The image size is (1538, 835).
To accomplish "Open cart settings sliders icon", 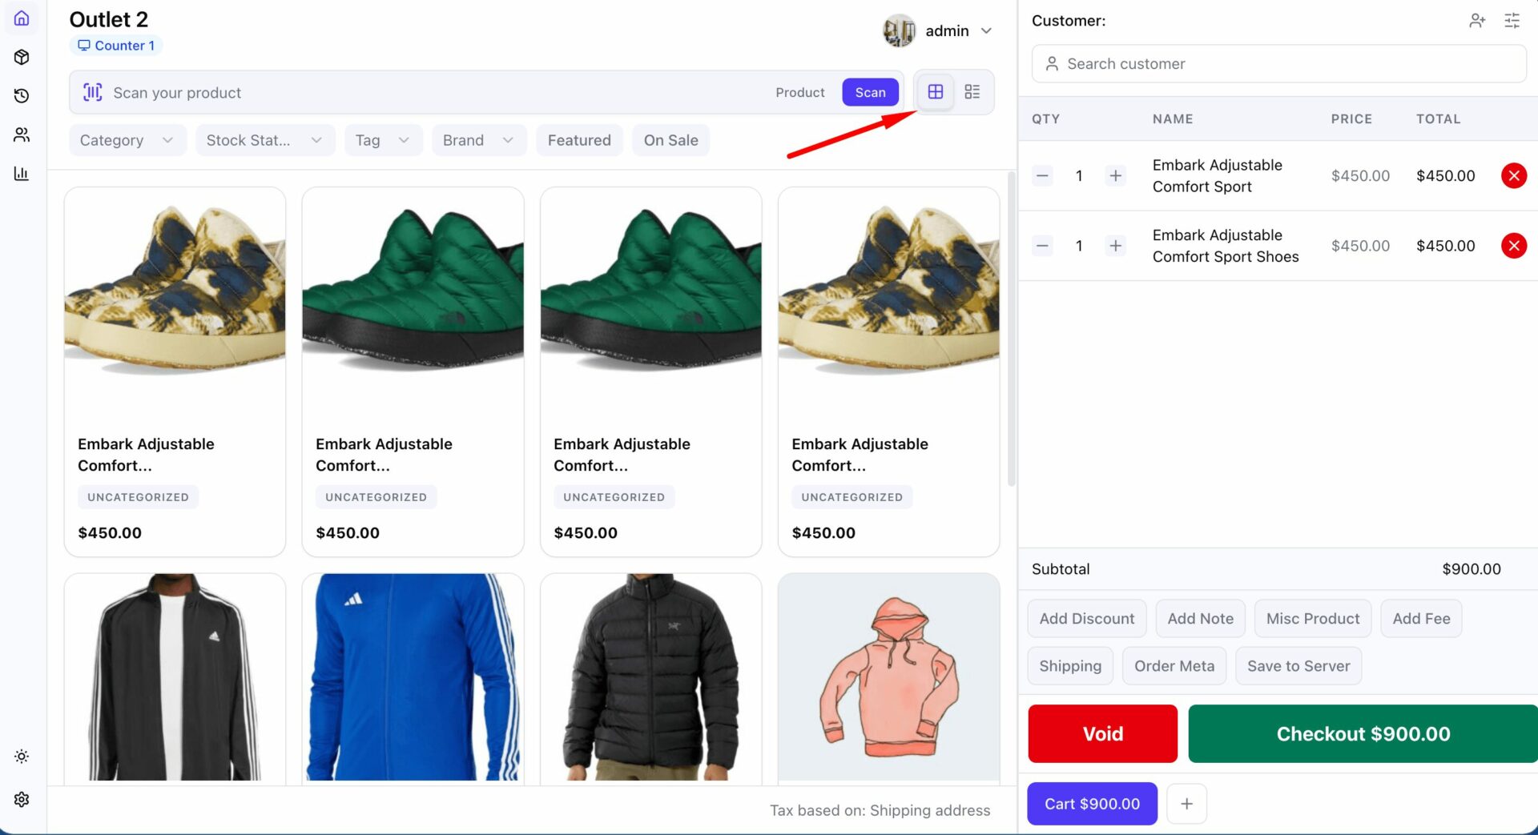I will click(x=1512, y=21).
